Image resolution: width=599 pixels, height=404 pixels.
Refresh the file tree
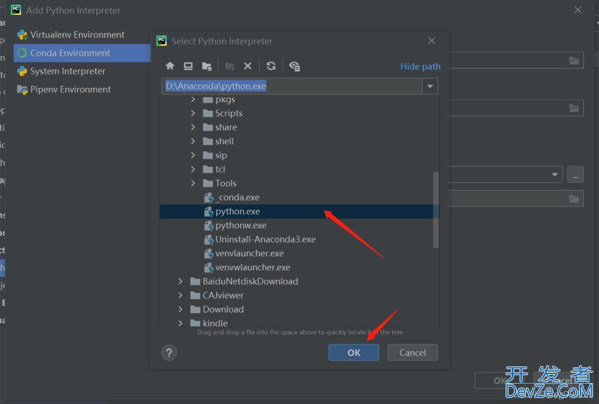[x=271, y=66]
